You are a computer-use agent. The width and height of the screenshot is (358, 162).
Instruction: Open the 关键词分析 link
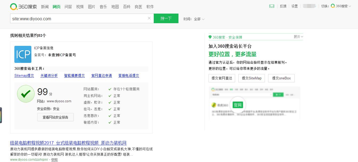[x=49, y=75]
